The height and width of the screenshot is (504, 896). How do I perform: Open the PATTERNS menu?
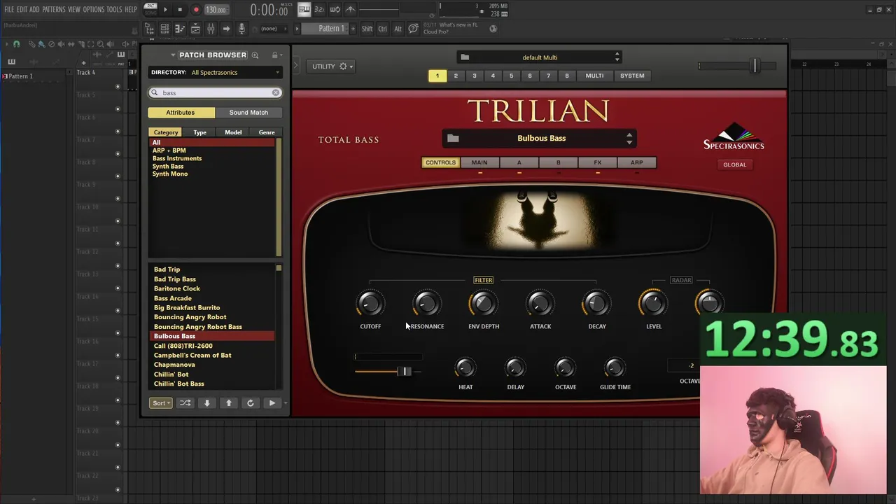[53, 10]
